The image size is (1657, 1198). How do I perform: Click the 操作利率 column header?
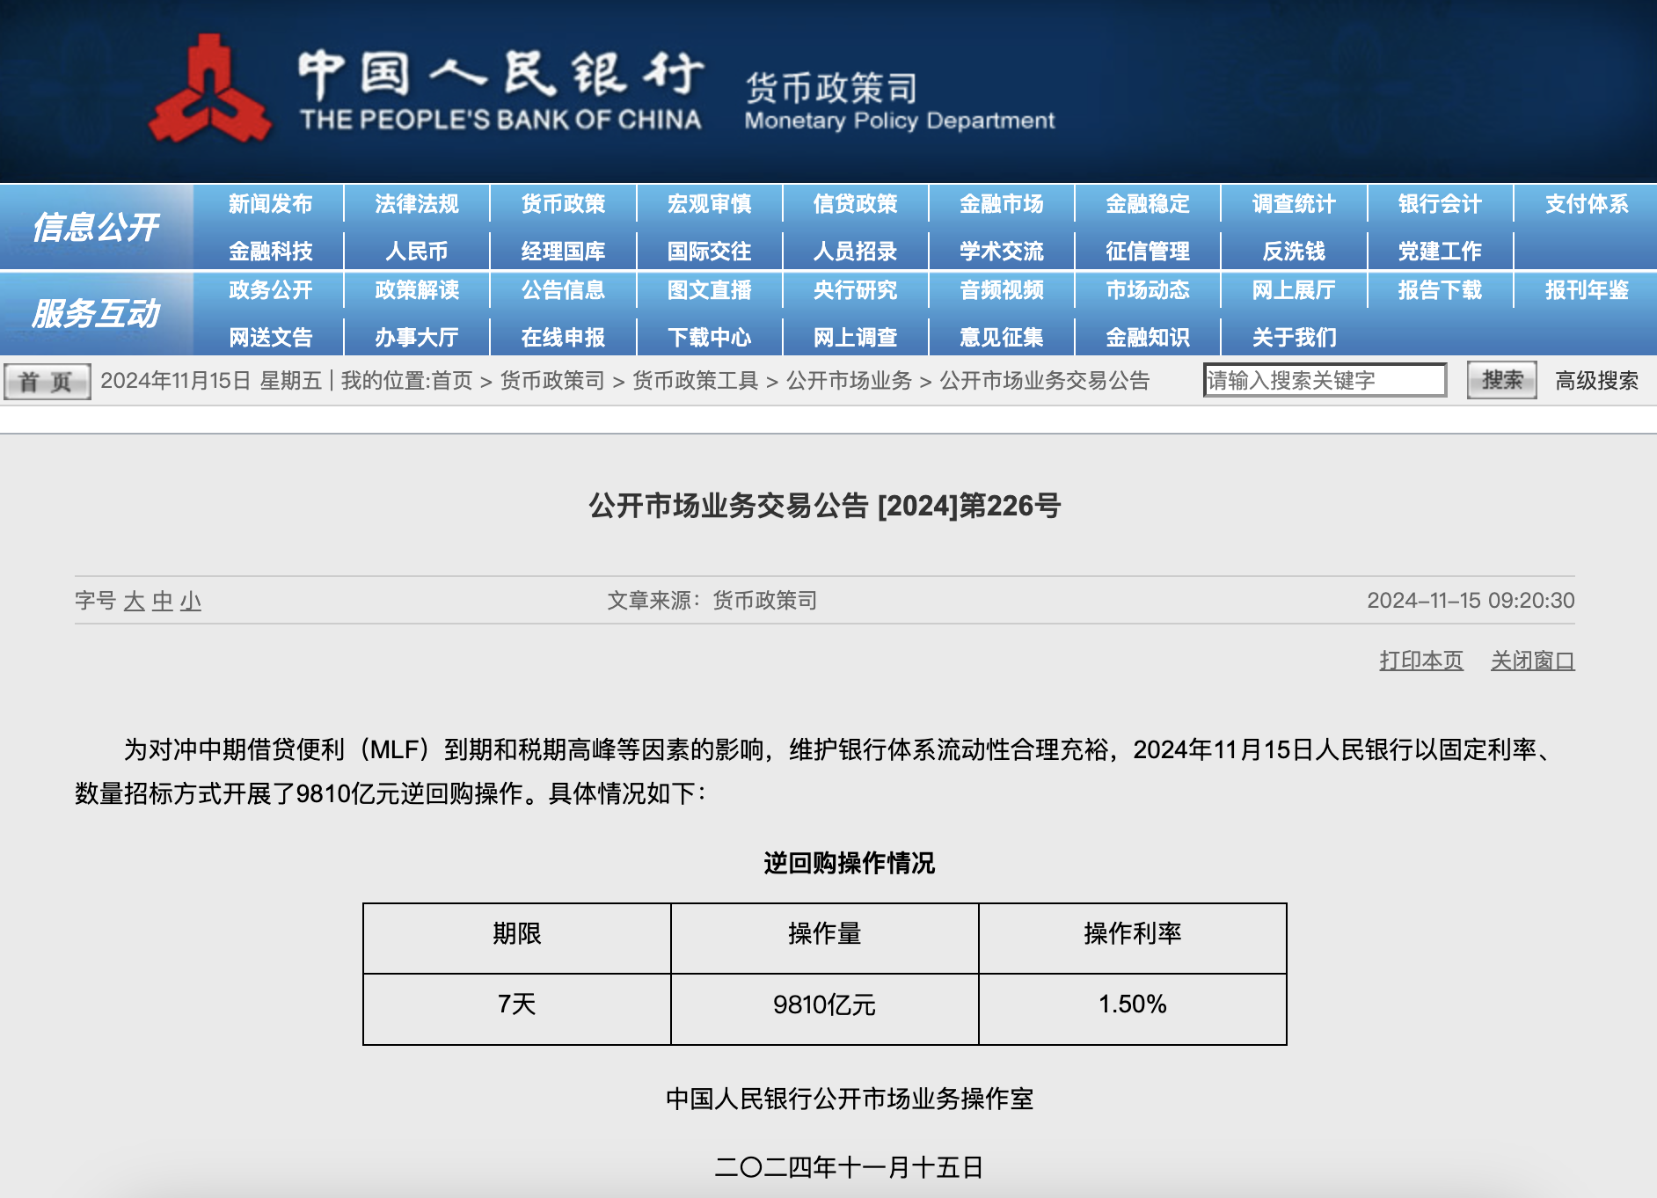[x=1132, y=938]
